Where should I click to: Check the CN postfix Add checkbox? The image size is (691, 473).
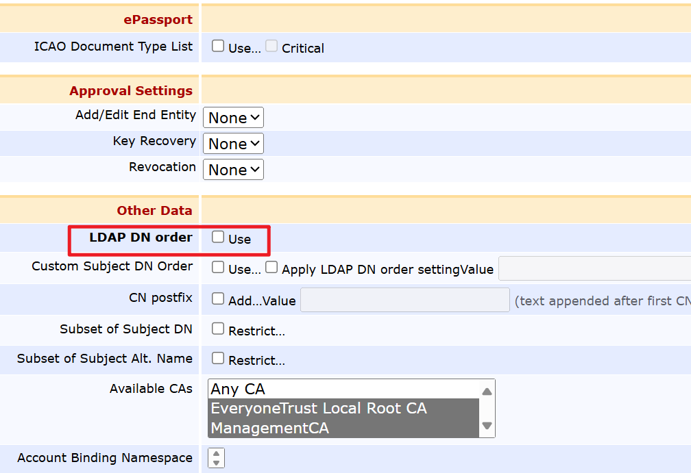click(218, 298)
